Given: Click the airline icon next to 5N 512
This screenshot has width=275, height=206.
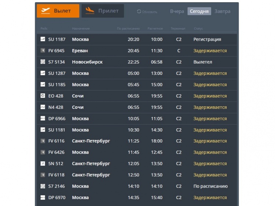Looking at the screenshot, I should (43, 163).
